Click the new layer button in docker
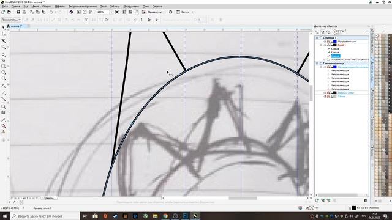This screenshot has width=392, height=220. (x=317, y=200)
